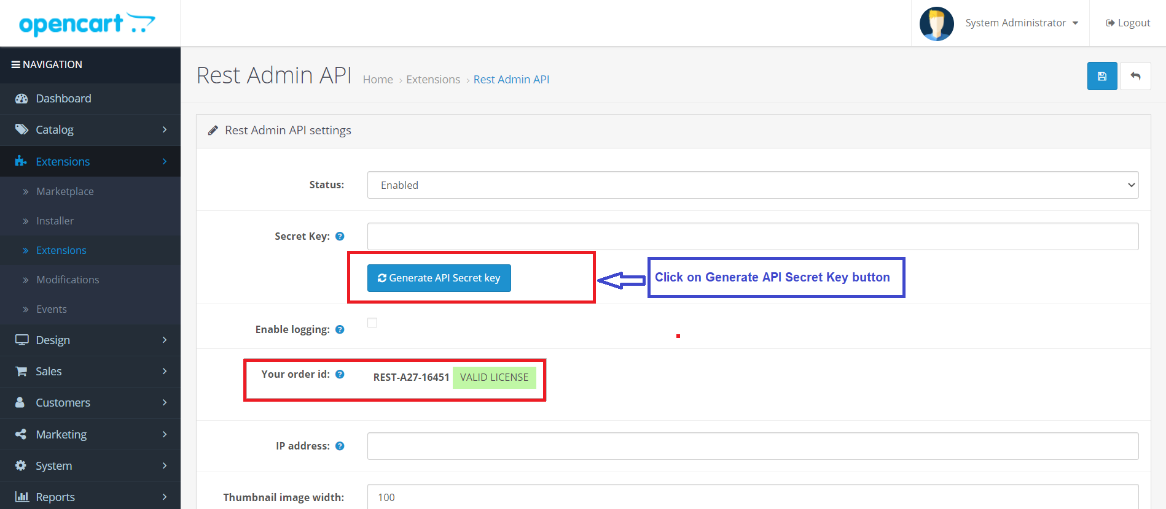The image size is (1166, 509).
Task: Click the Sales shopping cart icon
Action: click(x=21, y=371)
